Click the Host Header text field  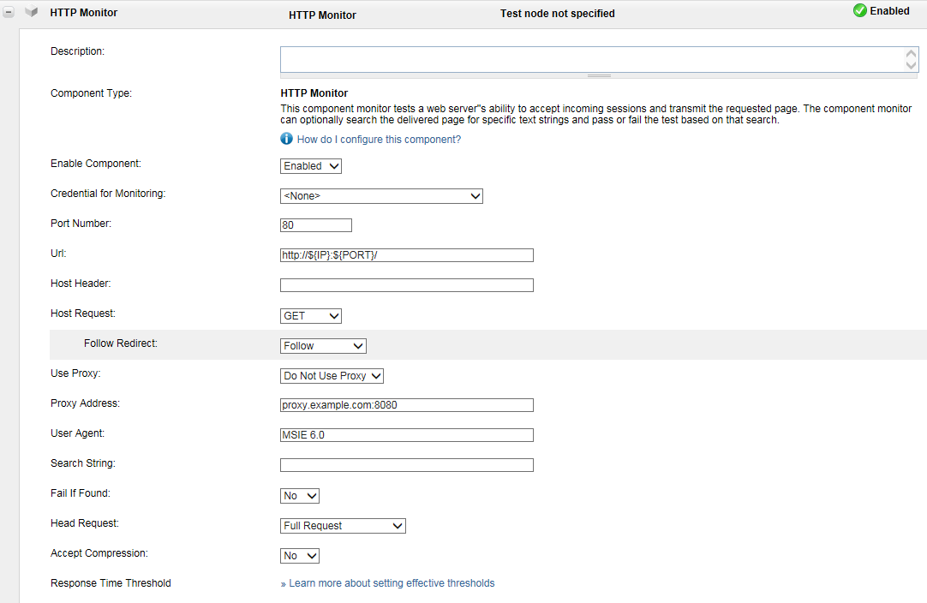pos(407,285)
